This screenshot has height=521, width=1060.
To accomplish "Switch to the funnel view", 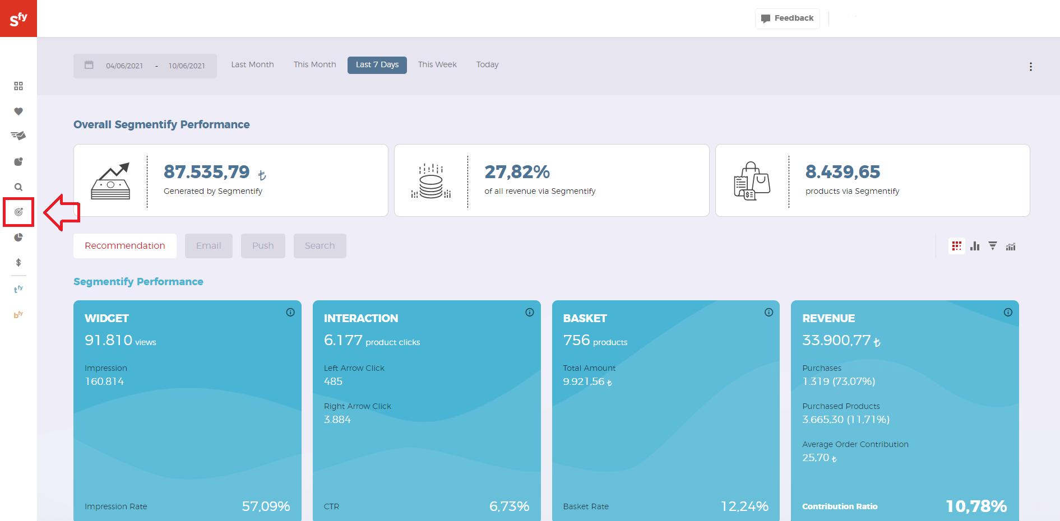I will [x=993, y=246].
